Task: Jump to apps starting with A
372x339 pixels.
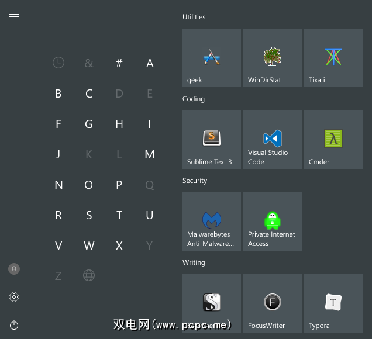Action: click(150, 63)
